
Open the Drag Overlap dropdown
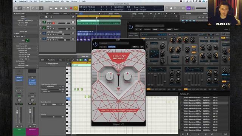(x=140, y=14)
